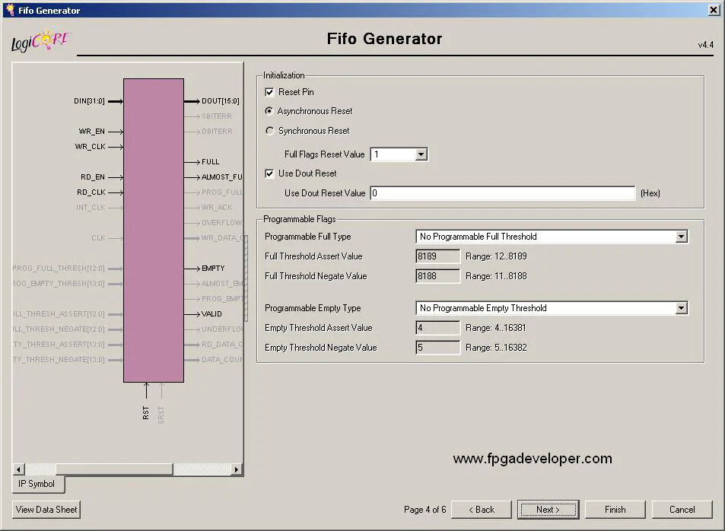725x531 pixels.
Task: Open View Data Sheet
Action: tap(46, 510)
